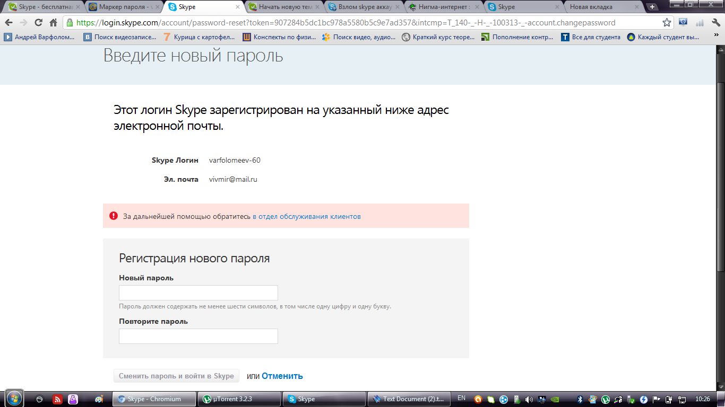
Task: Open 'Skype - Chromium' taskbar button
Action: (153, 399)
